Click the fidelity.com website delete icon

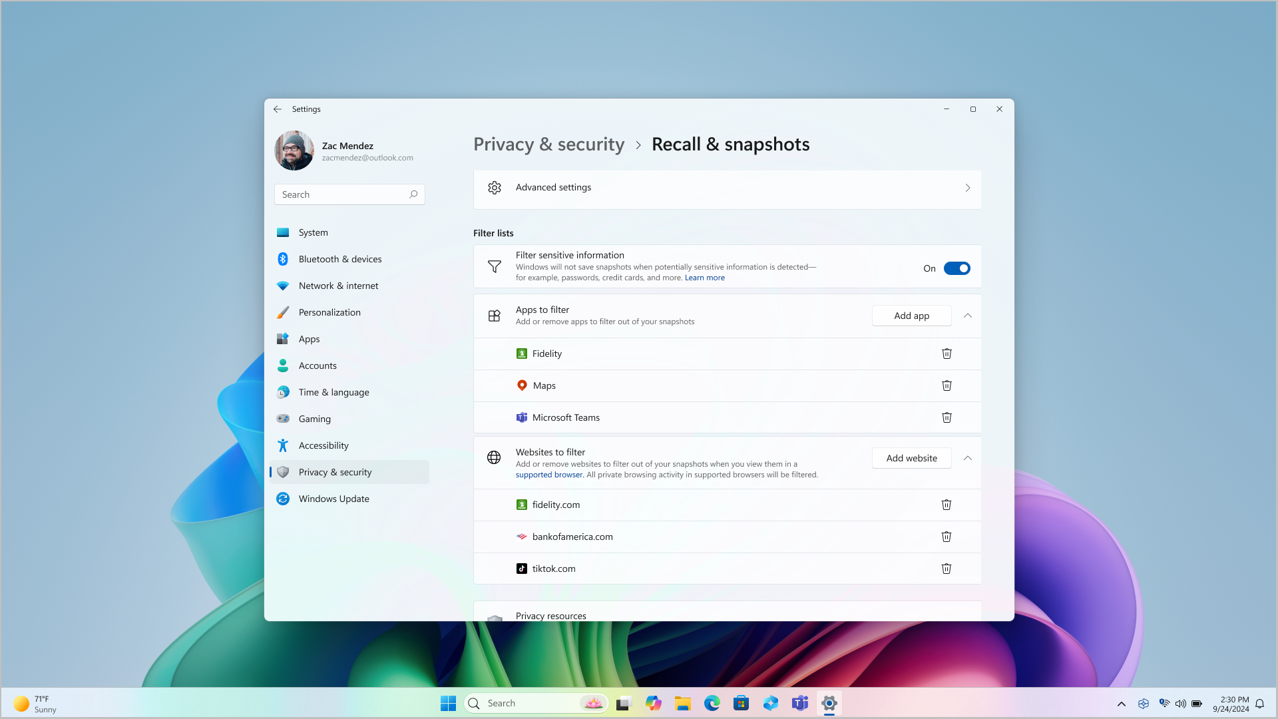947,505
